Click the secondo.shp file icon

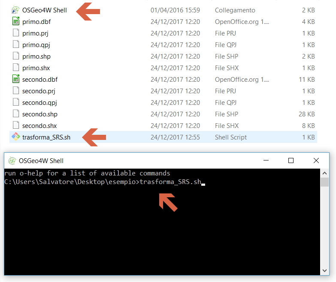(16, 114)
